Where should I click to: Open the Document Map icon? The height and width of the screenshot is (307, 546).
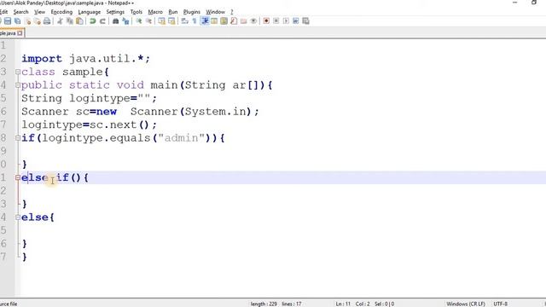(224, 21)
